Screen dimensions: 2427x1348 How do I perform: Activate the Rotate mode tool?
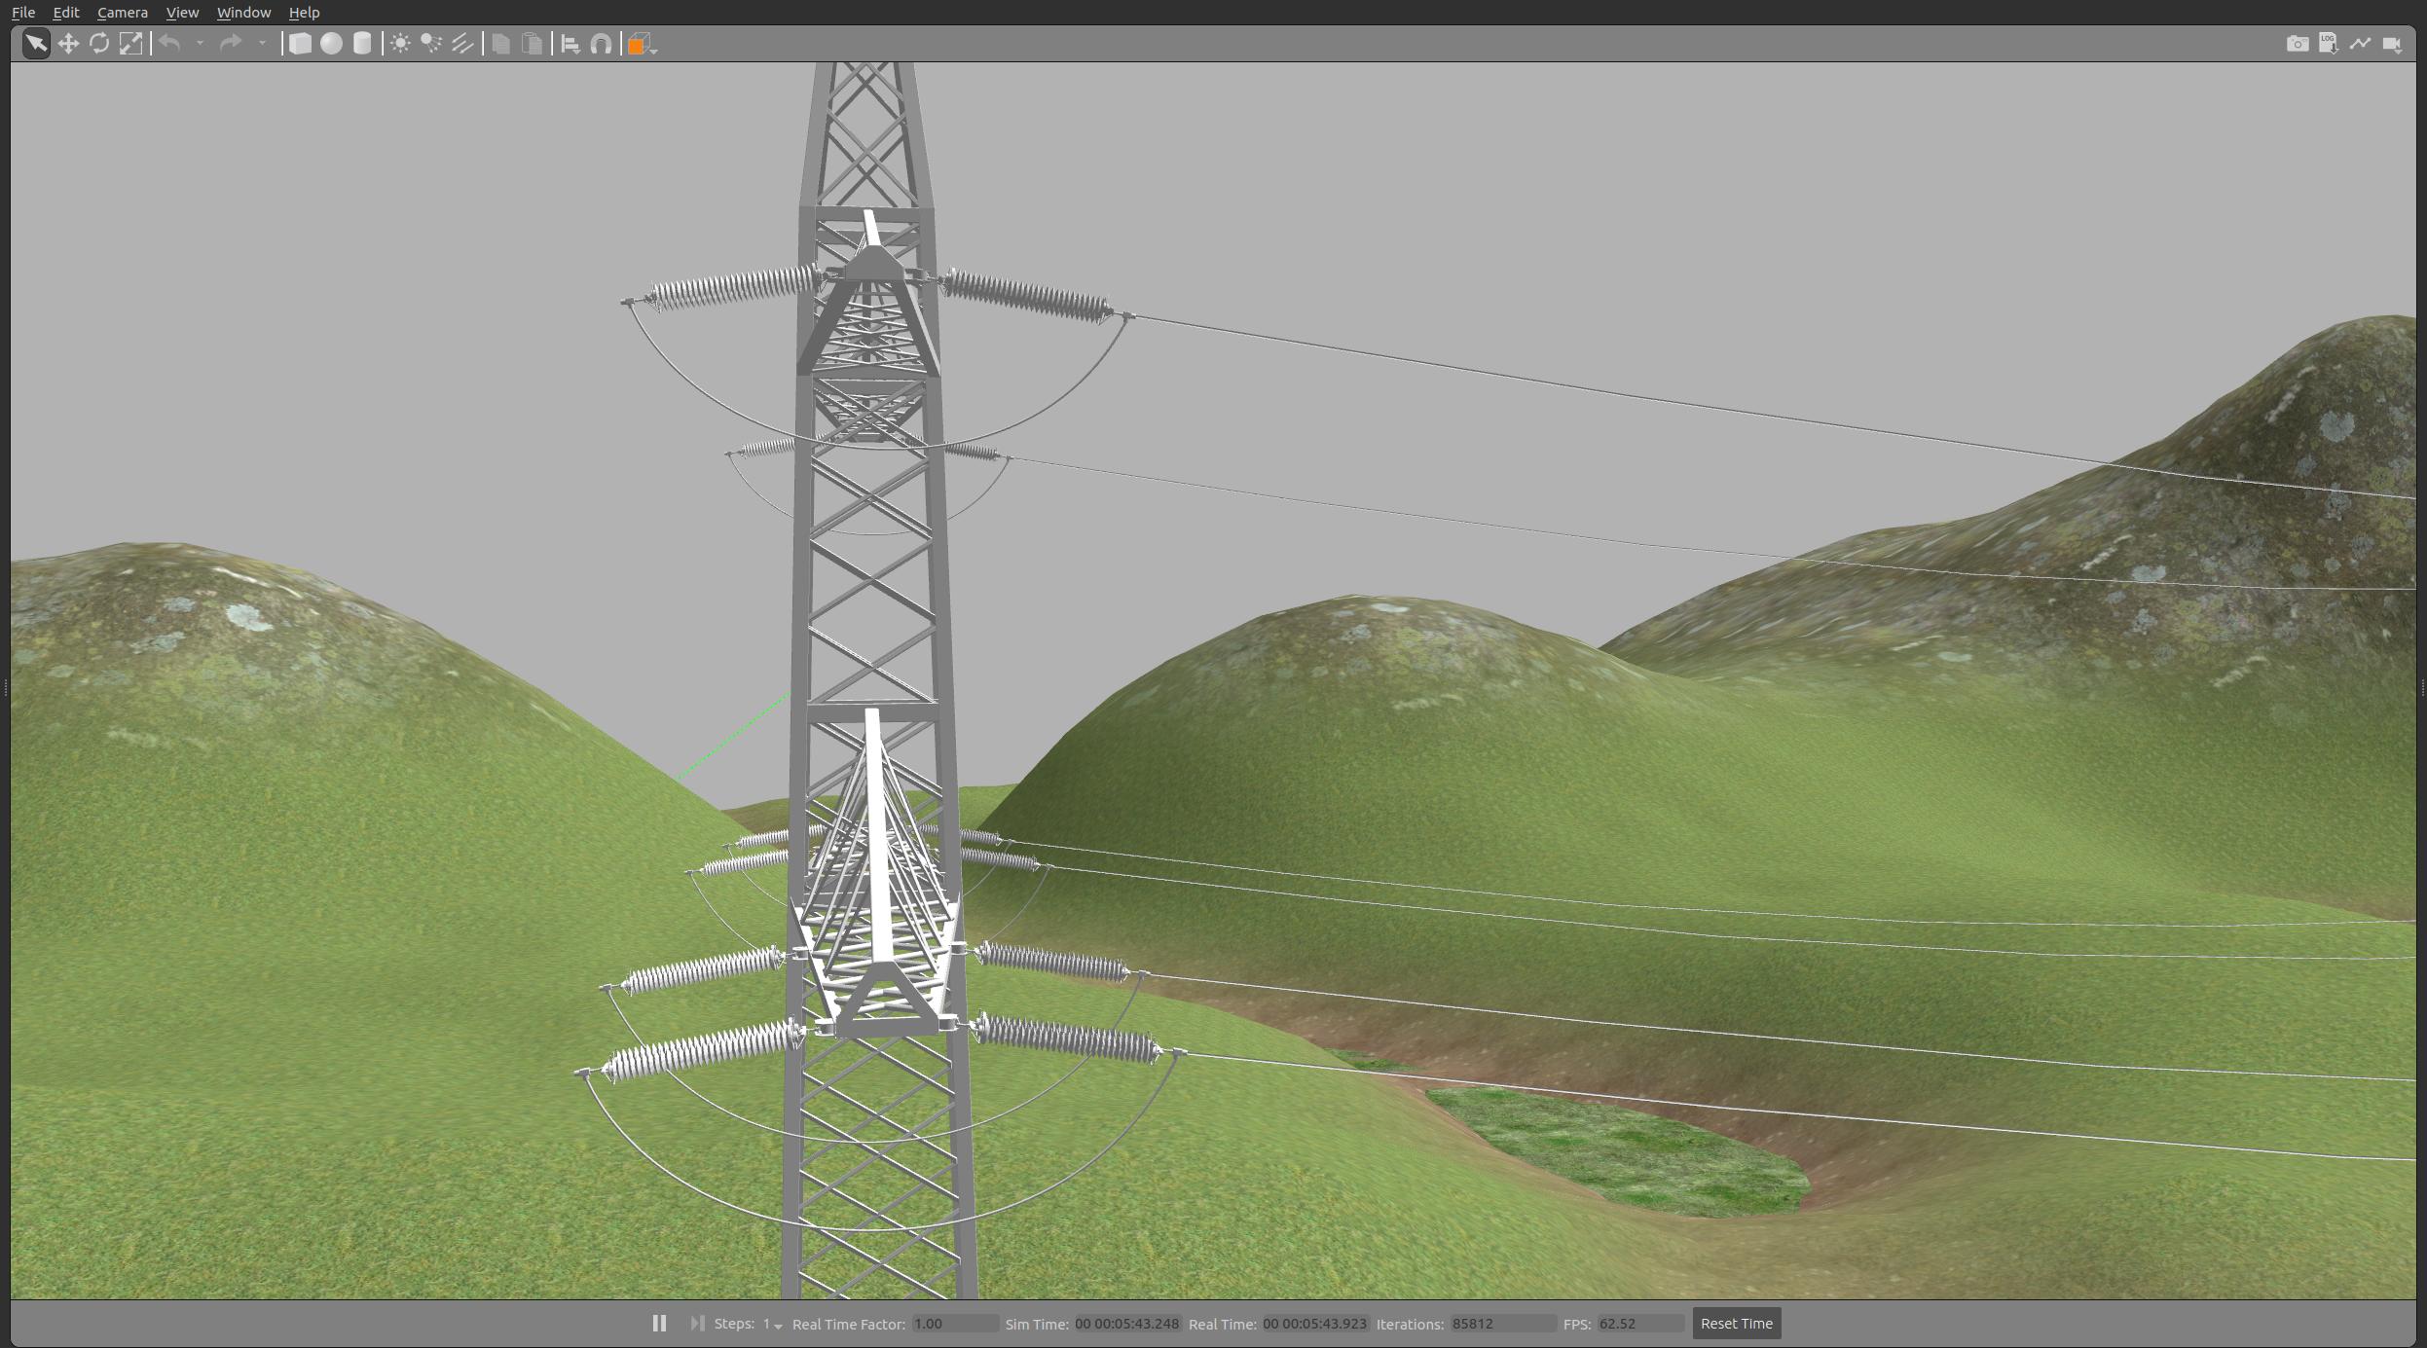[99, 44]
